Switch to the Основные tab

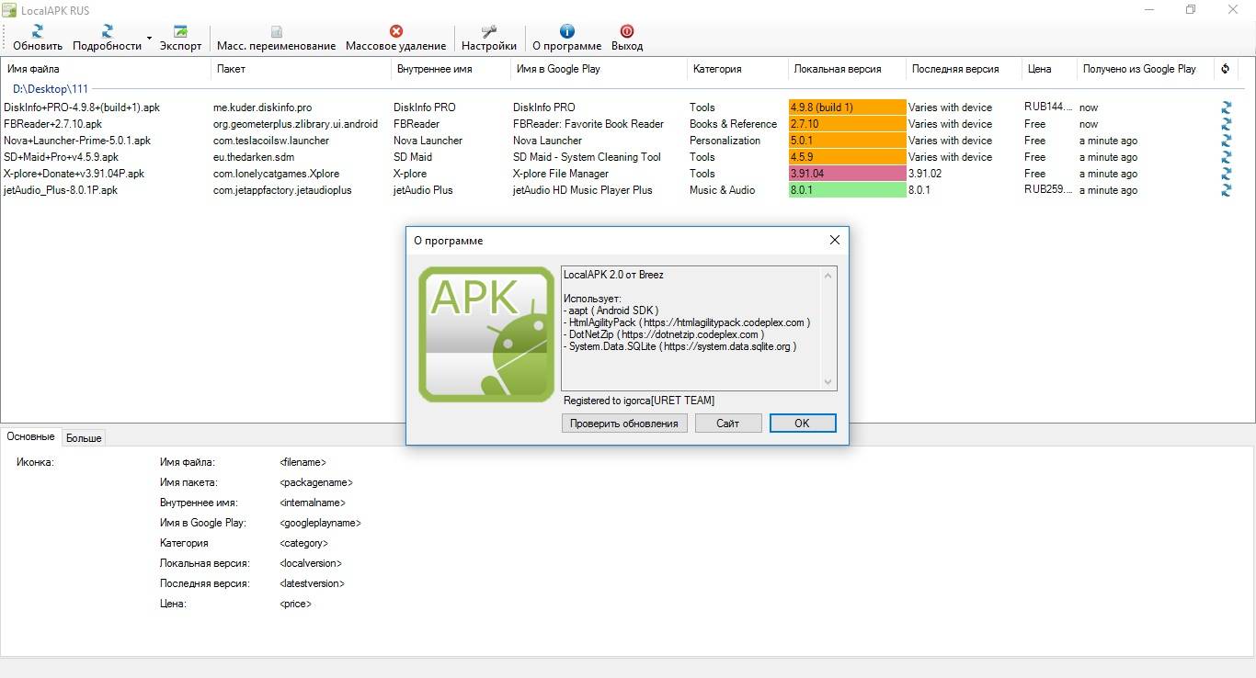(30, 437)
